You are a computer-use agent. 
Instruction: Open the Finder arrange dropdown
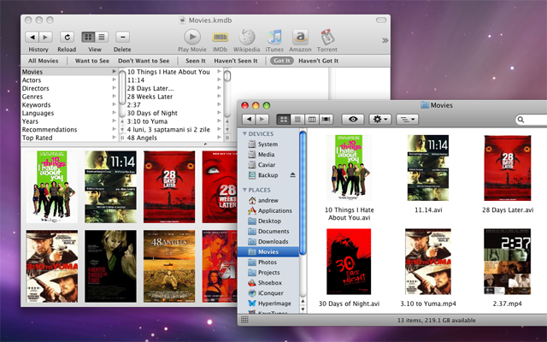407,120
